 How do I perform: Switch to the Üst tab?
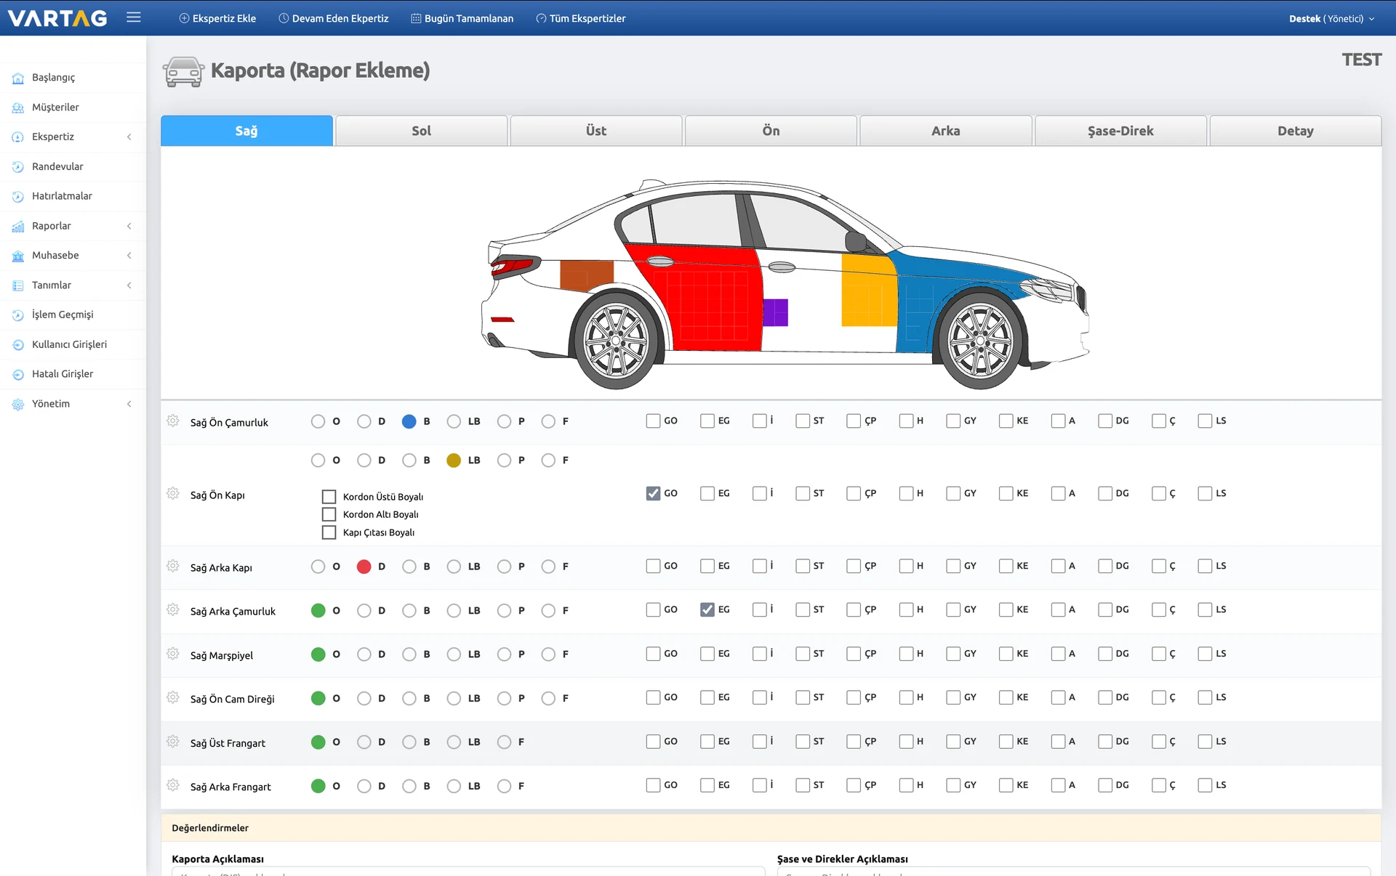point(596,131)
